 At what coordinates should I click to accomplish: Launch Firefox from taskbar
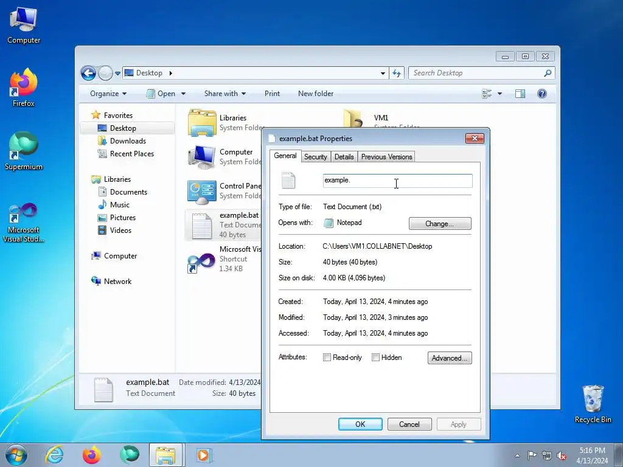(91, 455)
